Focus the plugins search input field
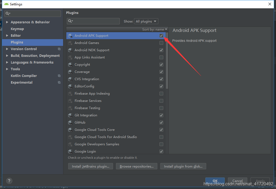Viewport: 276px width, 189px height. pyautogui.click(x=93, y=21)
